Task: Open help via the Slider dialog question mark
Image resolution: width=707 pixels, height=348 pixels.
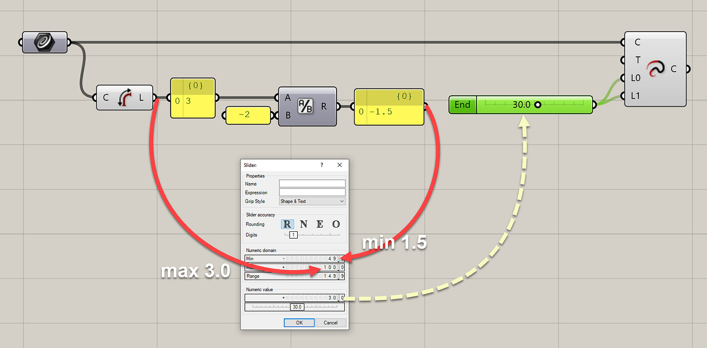Action: (x=321, y=165)
